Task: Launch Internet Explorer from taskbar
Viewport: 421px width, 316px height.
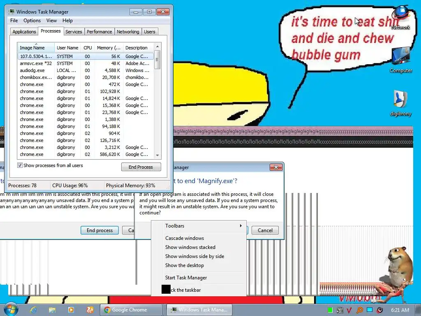Action: [x=33, y=310]
